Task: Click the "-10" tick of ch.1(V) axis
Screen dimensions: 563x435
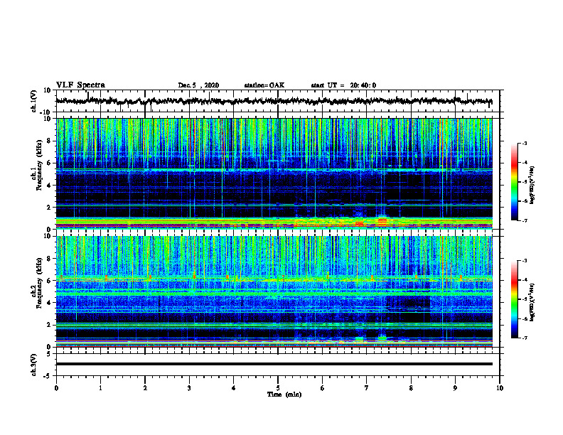Action: tap(46, 112)
